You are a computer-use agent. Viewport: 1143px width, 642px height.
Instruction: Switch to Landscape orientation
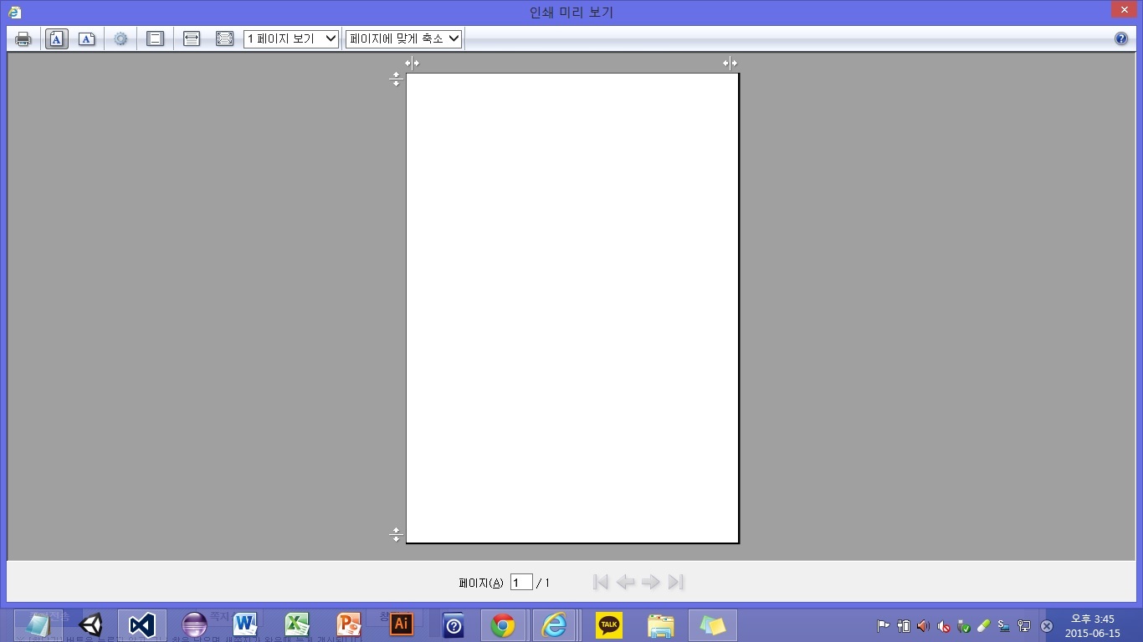click(x=87, y=39)
